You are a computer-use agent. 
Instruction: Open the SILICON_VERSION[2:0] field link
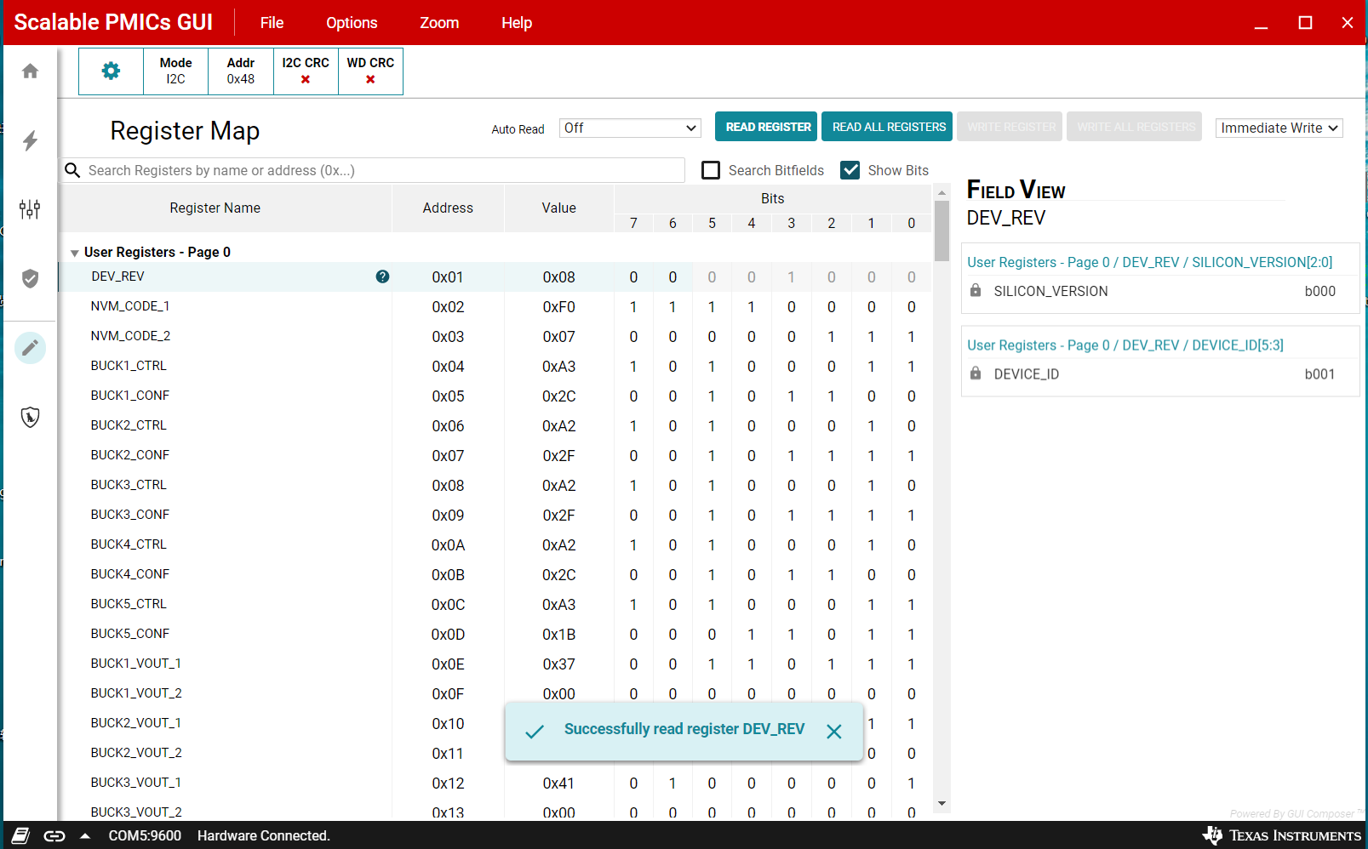tap(1150, 262)
